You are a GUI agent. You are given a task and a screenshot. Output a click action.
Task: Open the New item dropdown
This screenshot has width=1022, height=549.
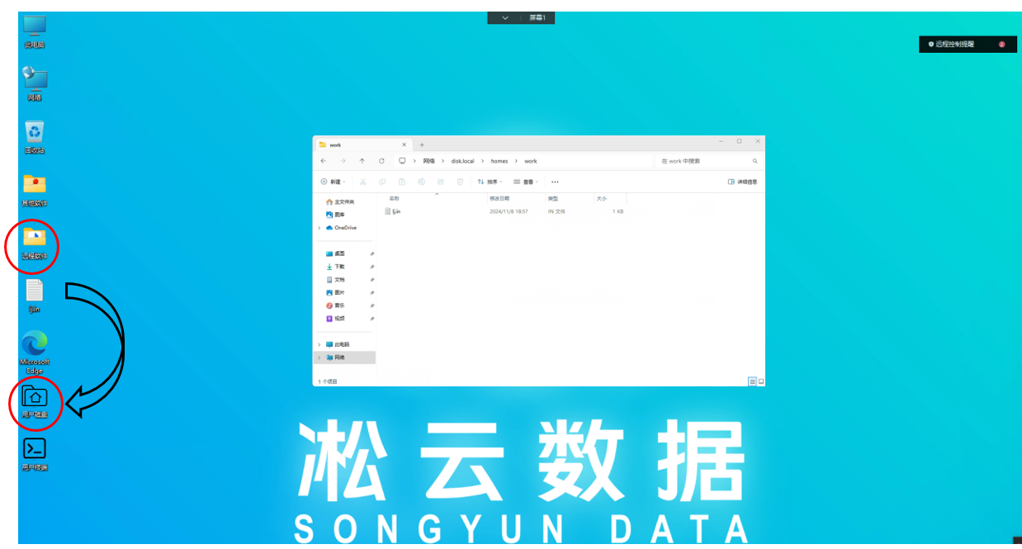(x=332, y=182)
